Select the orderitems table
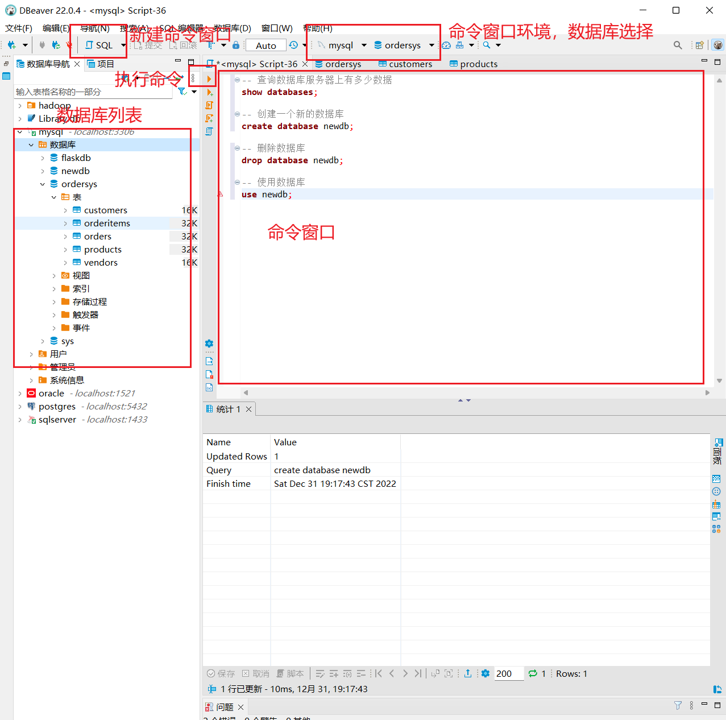 107,223
